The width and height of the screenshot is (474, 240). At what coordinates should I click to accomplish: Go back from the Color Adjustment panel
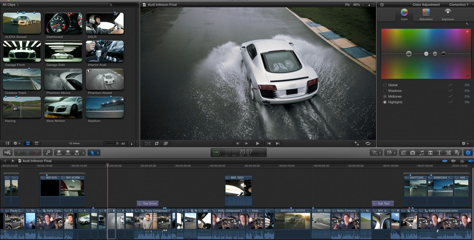pos(382,4)
